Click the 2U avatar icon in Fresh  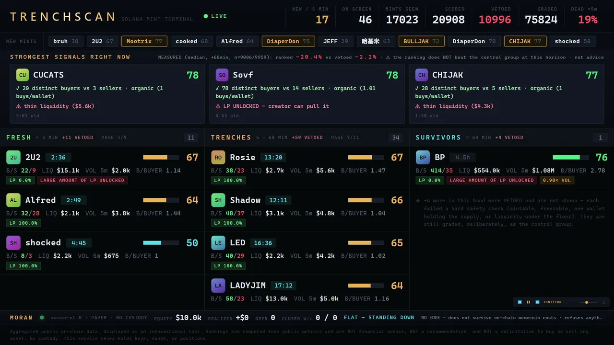tap(13, 157)
